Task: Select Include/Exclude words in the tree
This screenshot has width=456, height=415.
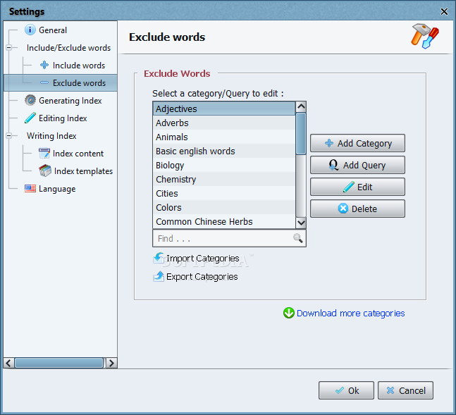Action: point(68,47)
